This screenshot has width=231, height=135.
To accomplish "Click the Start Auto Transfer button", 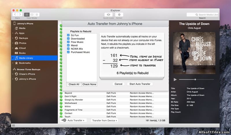I will [x=140, y=84].
